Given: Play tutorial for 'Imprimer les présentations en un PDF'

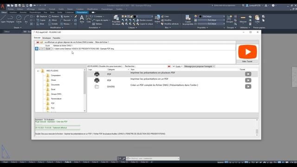Looking at the screenshot, I should pos(248,80).
